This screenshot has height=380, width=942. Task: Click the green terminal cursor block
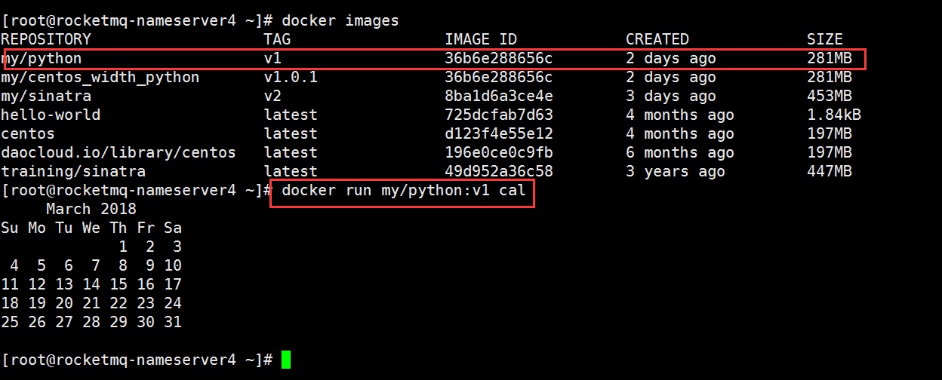tap(285, 360)
